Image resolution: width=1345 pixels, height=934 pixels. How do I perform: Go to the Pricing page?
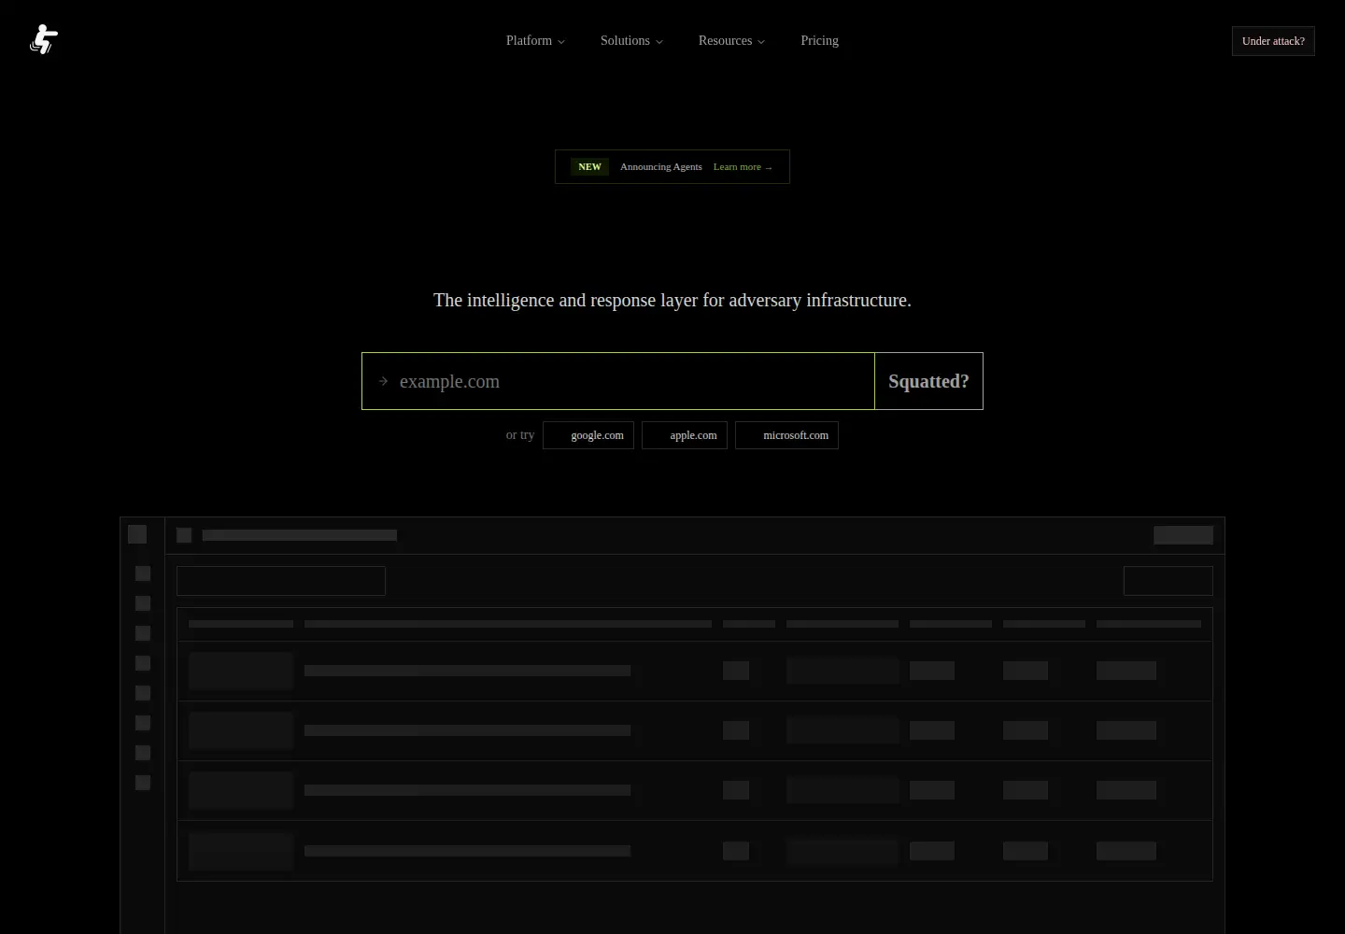[819, 41]
